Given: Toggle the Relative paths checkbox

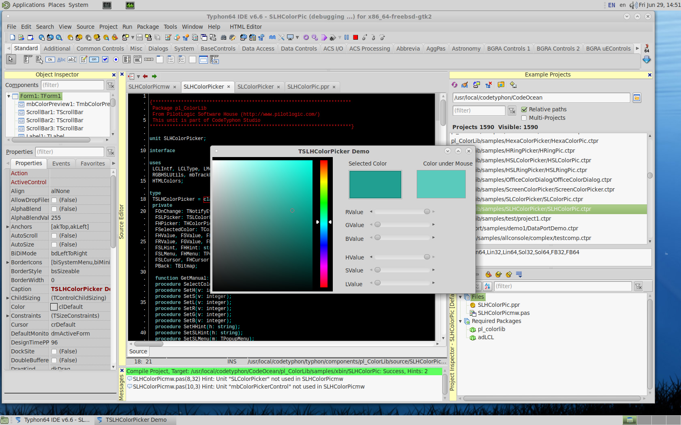Looking at the screenshot, I should click(x=524, y=109).
